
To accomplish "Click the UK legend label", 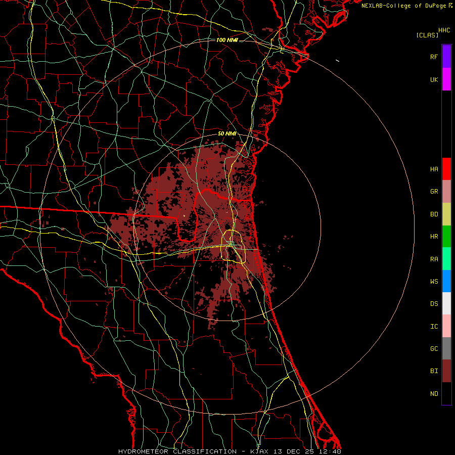I will pyautogui.click(x=434, y=79).
